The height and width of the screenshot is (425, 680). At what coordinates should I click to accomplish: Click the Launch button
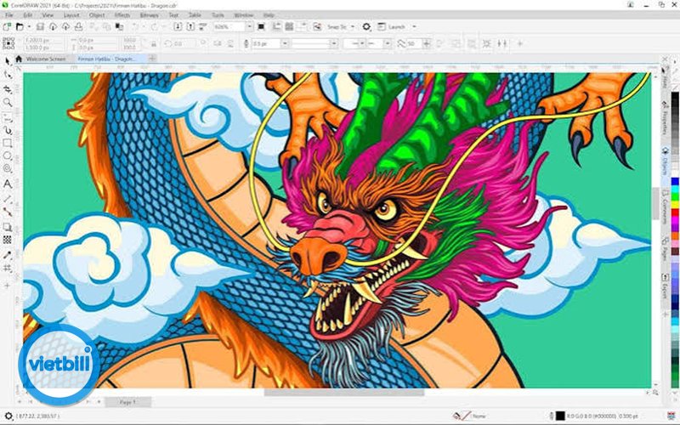[392, 27]
